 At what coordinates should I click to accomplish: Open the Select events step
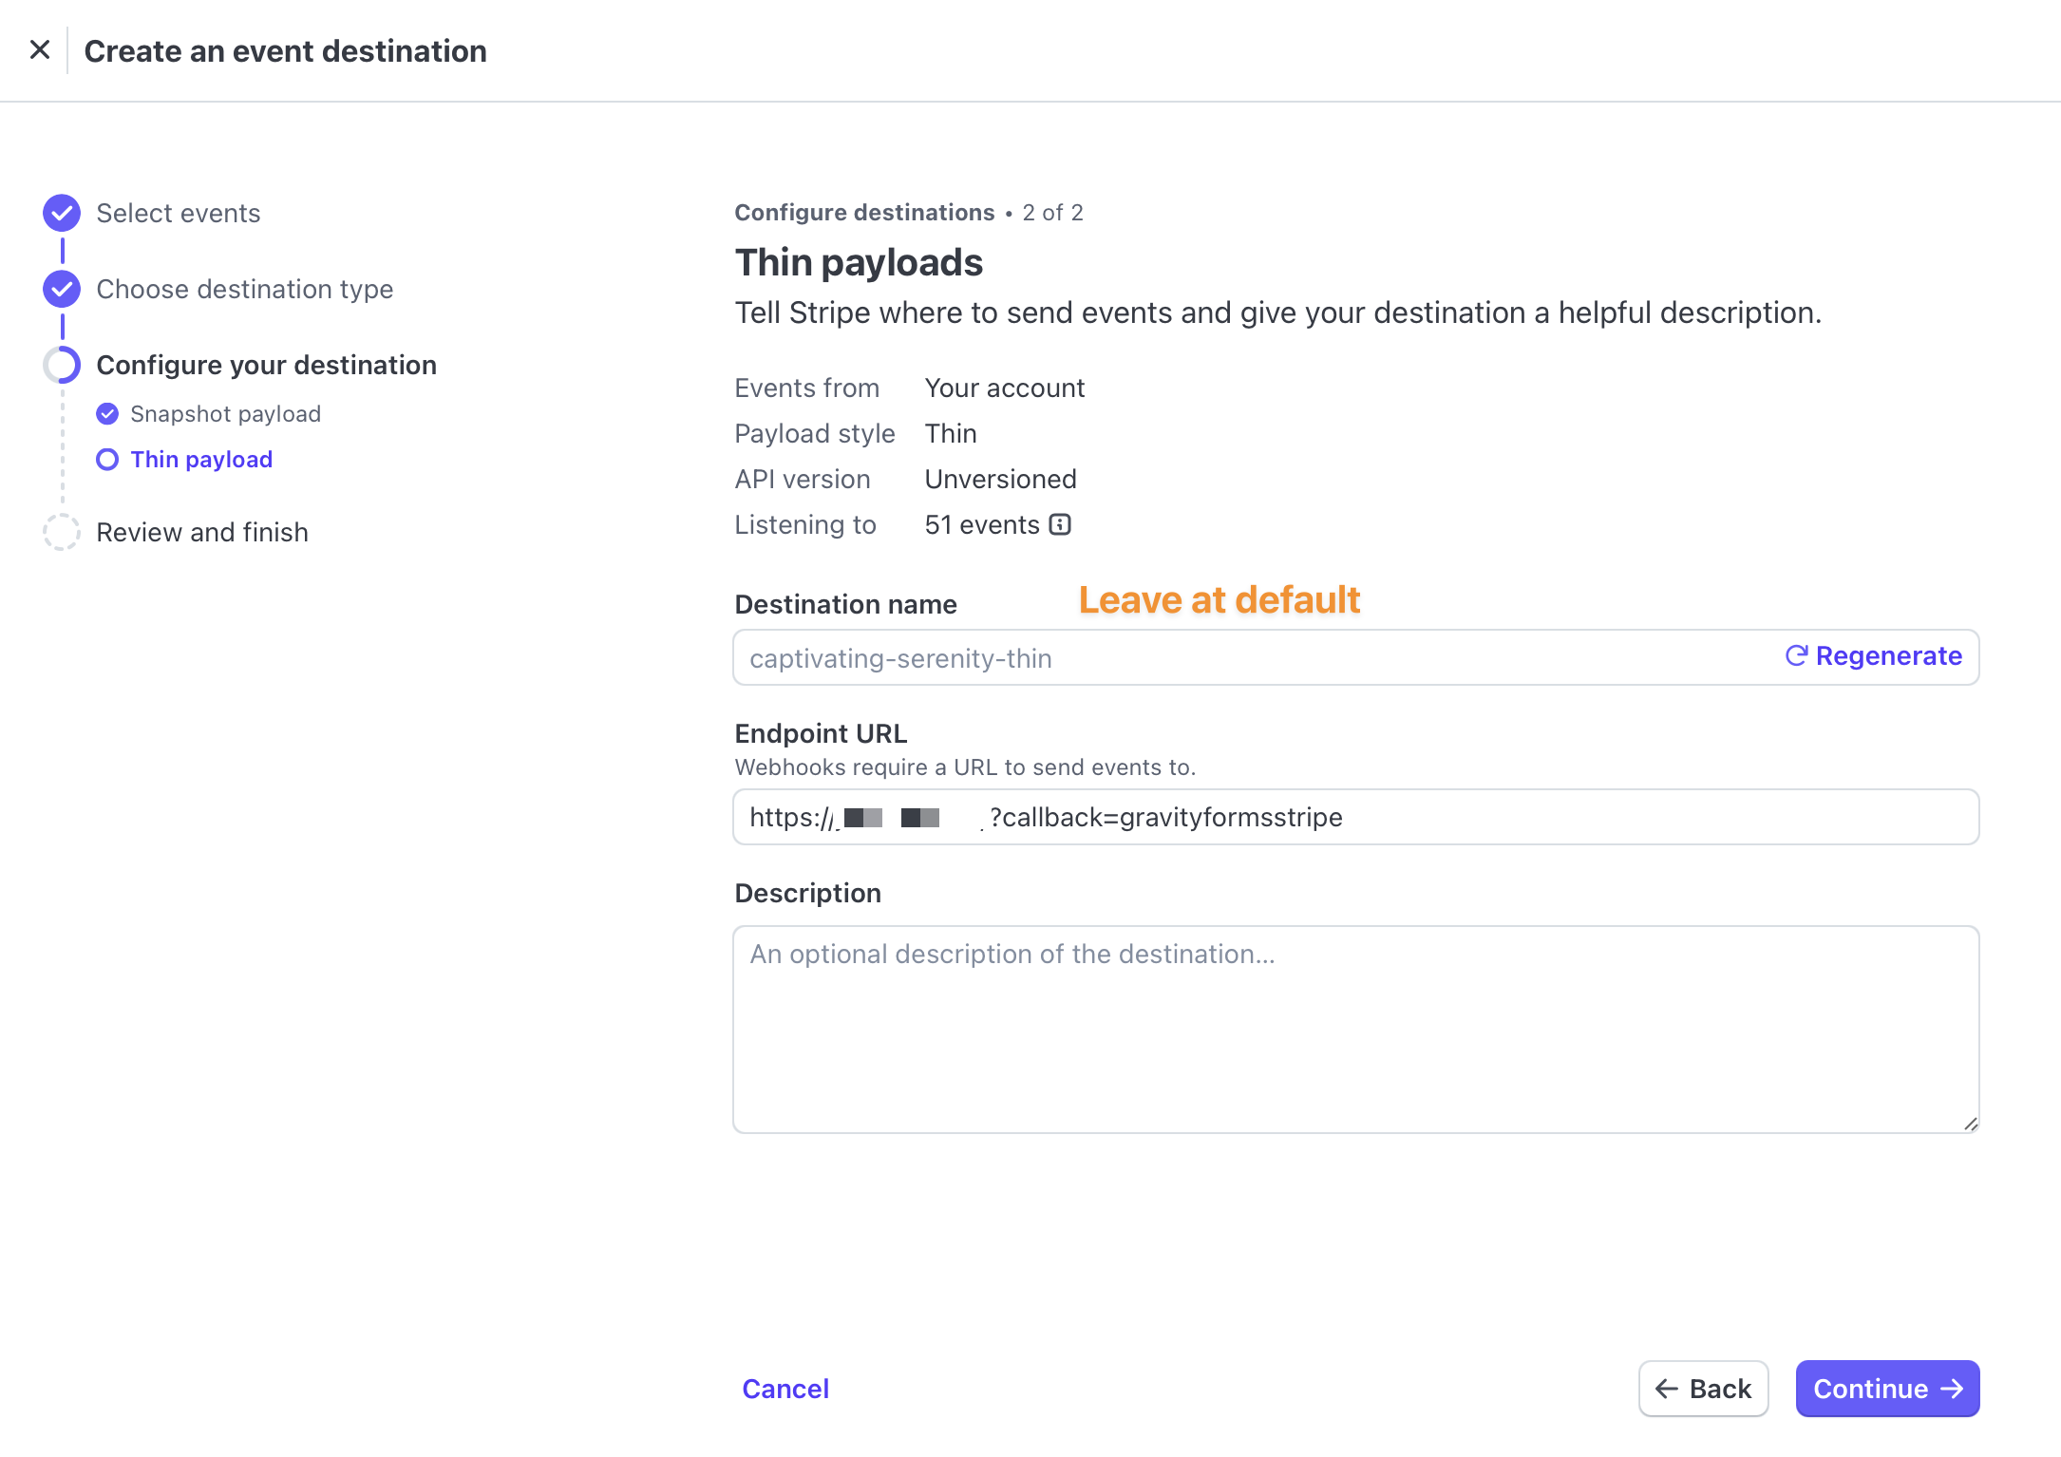coord(179,213)
